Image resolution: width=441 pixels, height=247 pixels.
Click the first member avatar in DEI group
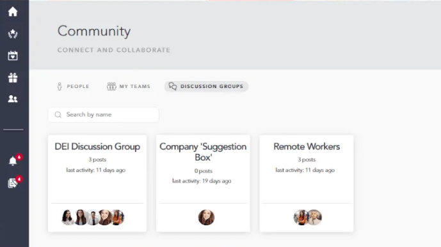tap(67, 217)
